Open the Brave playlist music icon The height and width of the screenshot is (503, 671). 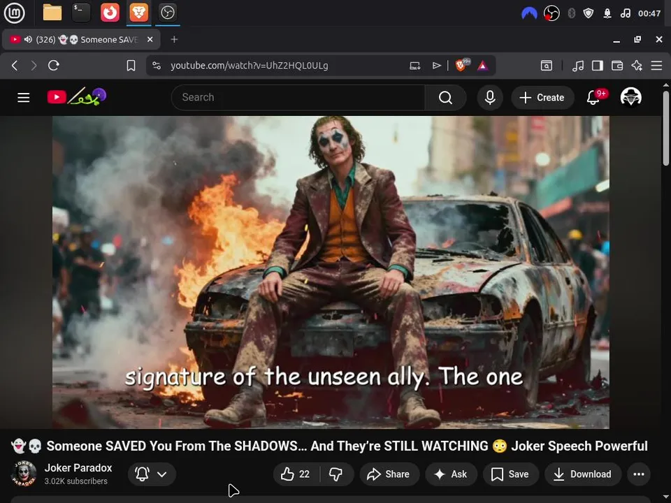[578, 66]
